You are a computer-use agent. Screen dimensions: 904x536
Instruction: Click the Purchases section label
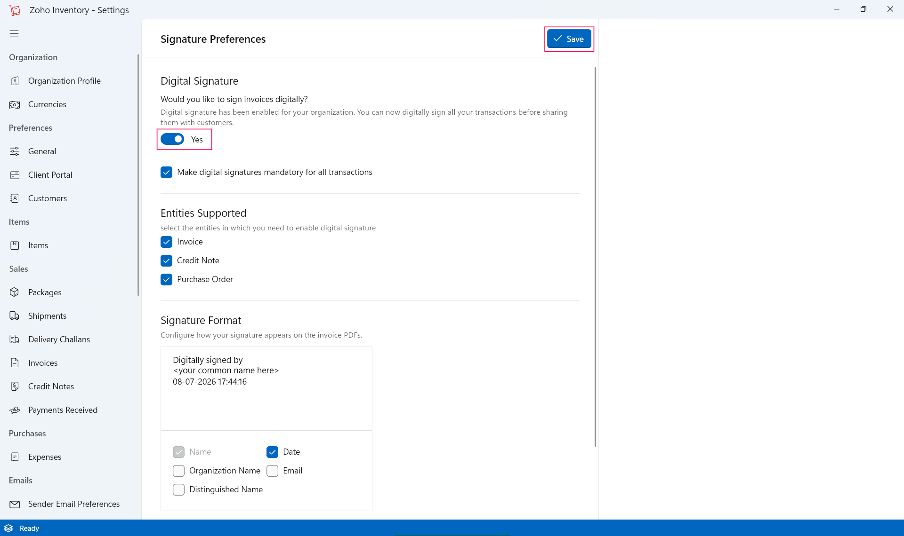[27, 434]
